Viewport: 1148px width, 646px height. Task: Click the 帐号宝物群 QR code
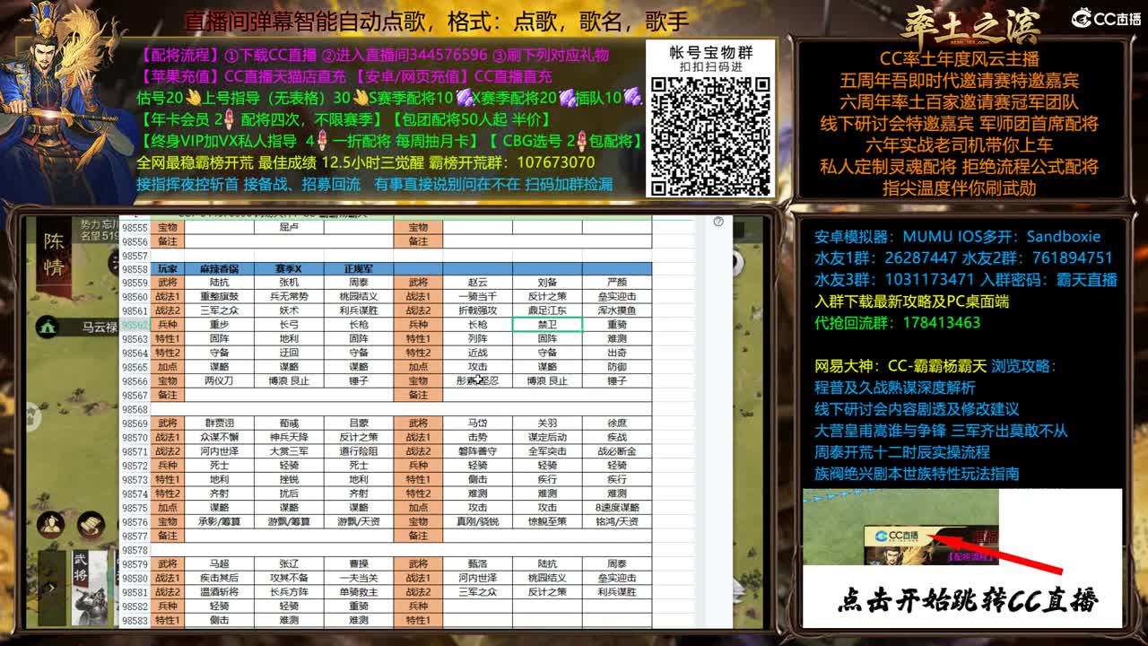[x=710, y=135]
